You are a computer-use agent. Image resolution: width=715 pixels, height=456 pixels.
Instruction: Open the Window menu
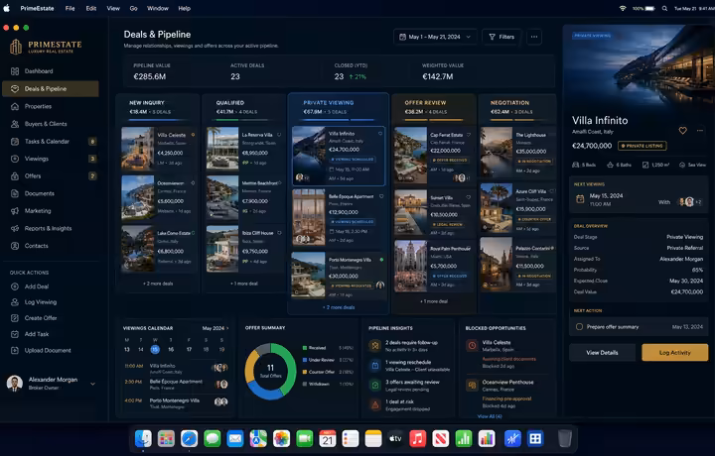coord(158,8)
